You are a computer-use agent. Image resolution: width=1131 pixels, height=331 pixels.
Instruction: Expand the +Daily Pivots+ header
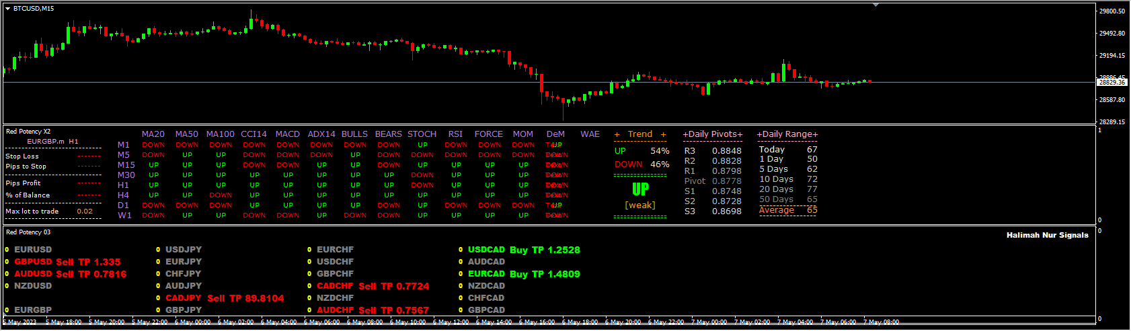click(x=713, y=134)
